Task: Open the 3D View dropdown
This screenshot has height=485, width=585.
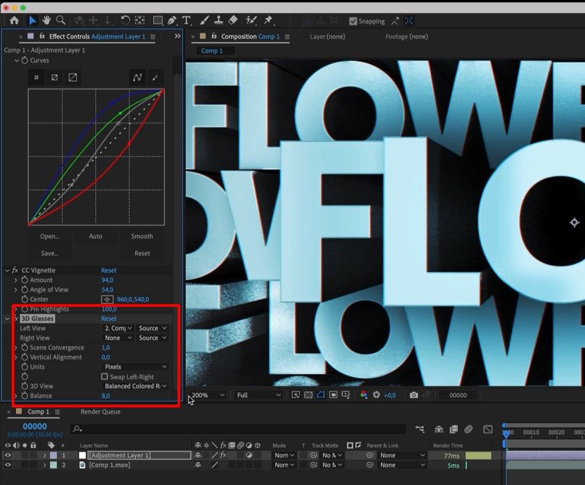Action: coord(136,386)
